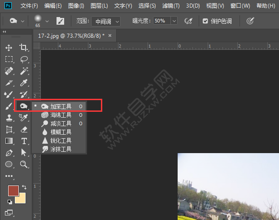Choose 涂抹工具 from the flyout

59,149
